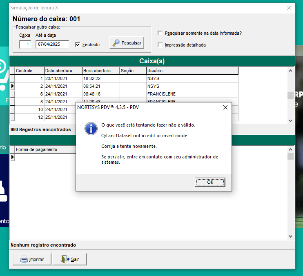The width and height of the screenshot is (303, 276).
Task: Click the Até a data field
Action: click(x=52, y=45)
